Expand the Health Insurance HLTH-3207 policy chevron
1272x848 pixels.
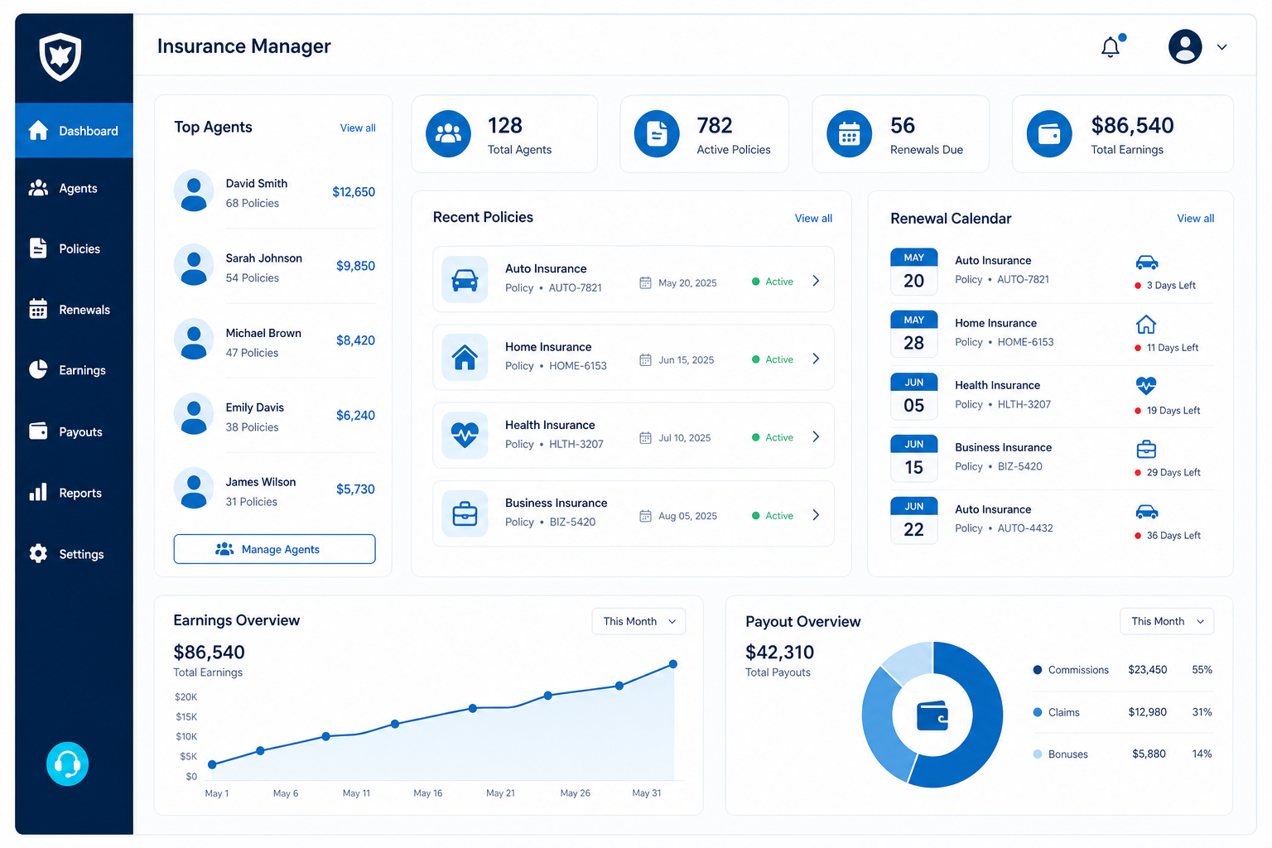pyautogui.click(x=816, y=436)
